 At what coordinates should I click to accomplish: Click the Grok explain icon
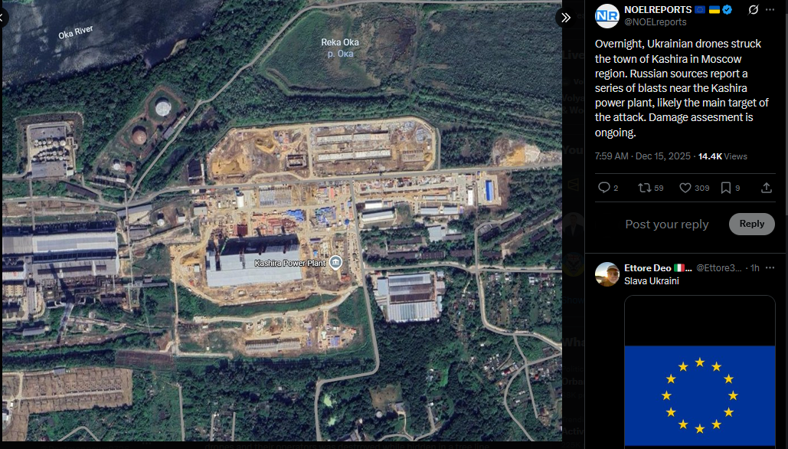(x=753, y=9)
